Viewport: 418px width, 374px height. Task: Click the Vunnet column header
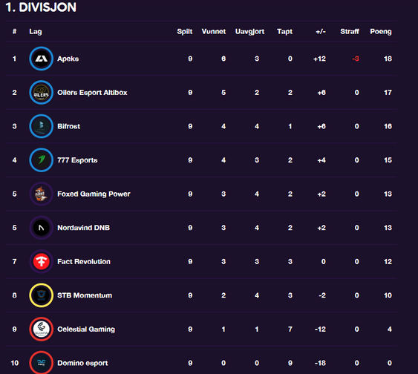coord(214,31)
